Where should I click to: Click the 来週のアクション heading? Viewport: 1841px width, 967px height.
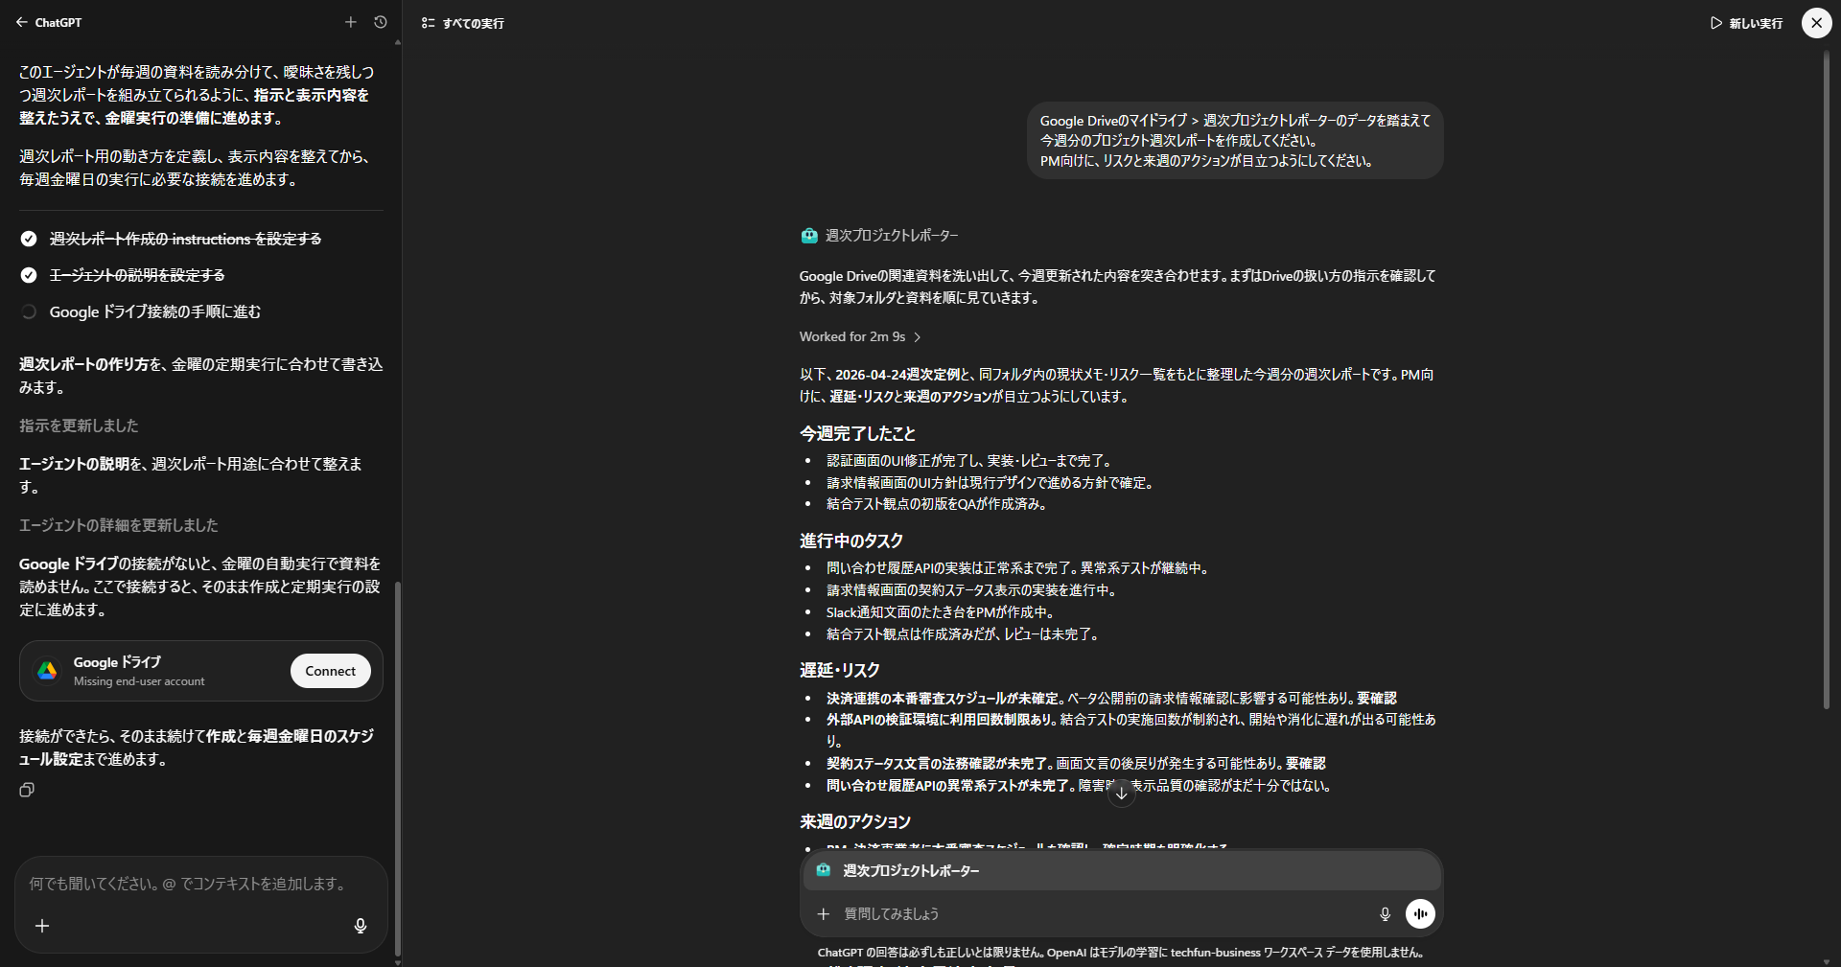pyautogui.click(x=855, y=821)
